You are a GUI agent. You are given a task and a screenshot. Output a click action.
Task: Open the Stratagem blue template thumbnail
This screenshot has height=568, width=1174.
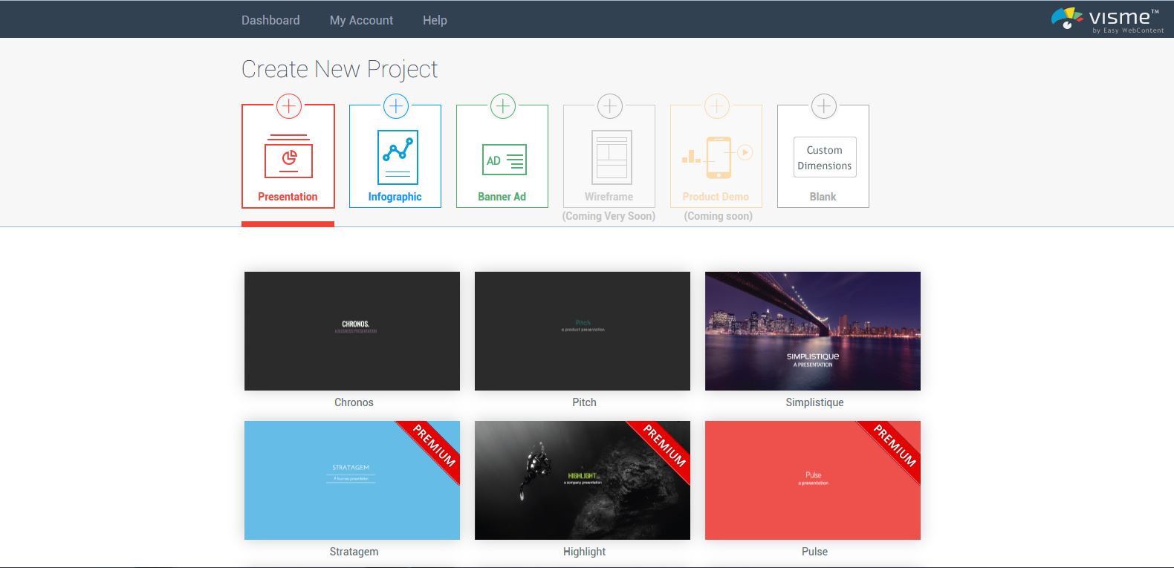tap(352, 480)
